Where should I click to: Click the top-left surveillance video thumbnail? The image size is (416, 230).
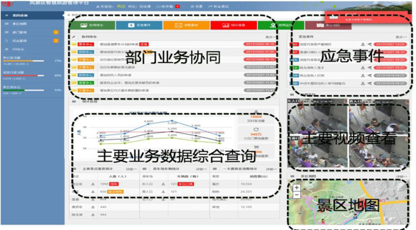[318, 121]
